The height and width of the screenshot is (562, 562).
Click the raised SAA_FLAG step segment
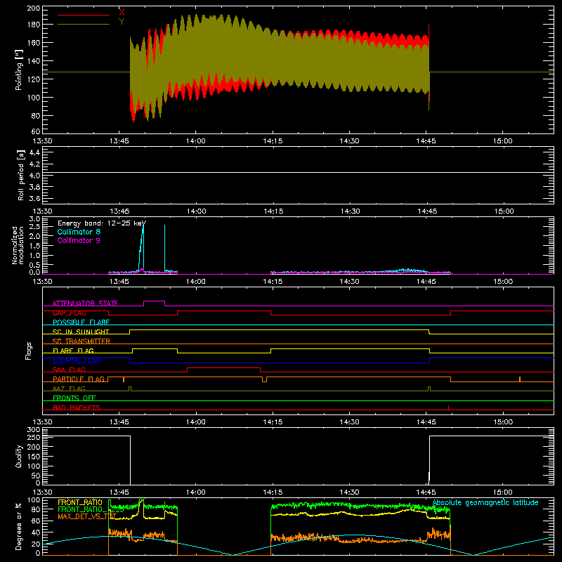223,367
